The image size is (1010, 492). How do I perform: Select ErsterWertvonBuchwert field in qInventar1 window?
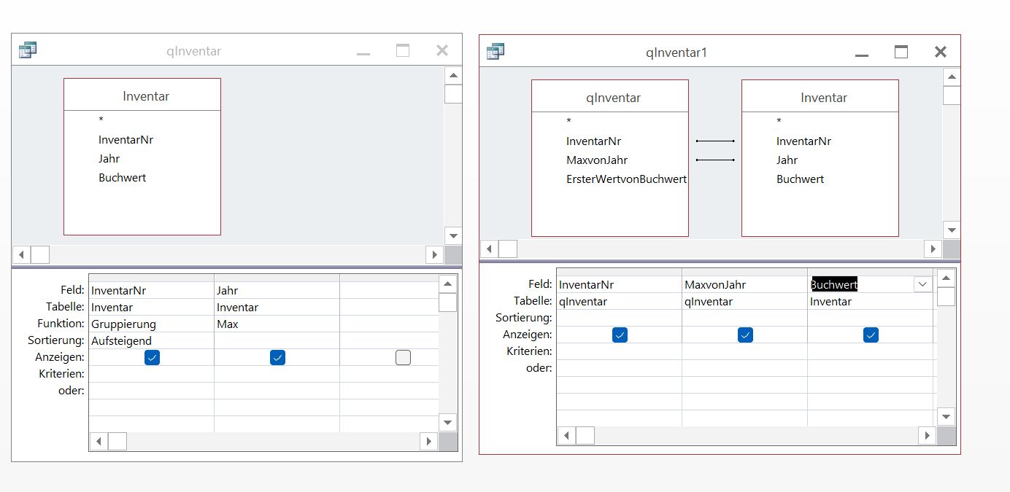click(x=626, y=179)
